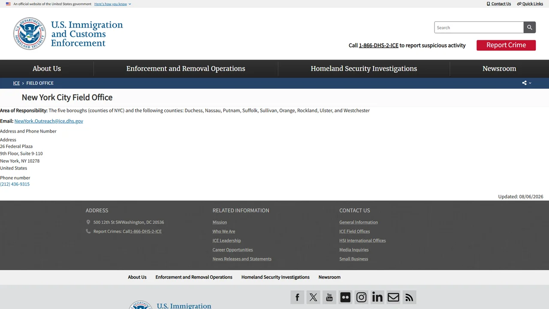The width and height of the screenshot is (549, 309).
Task: Open the X (Twitter) social icon
Action: tap(314, 297)
